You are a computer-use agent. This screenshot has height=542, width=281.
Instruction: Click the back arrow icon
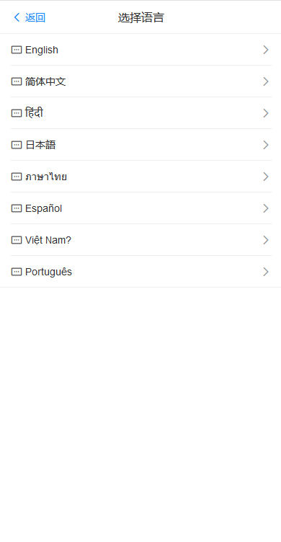tap(17, 17)
